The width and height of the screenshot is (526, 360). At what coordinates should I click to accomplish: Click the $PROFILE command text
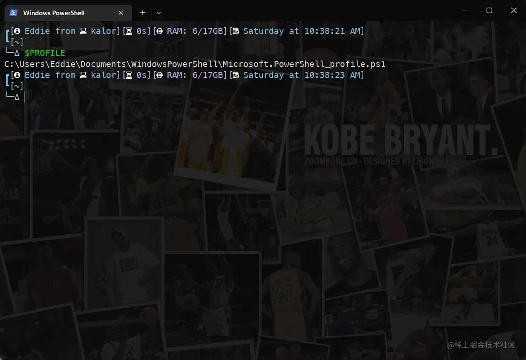[x=45, y=53]
